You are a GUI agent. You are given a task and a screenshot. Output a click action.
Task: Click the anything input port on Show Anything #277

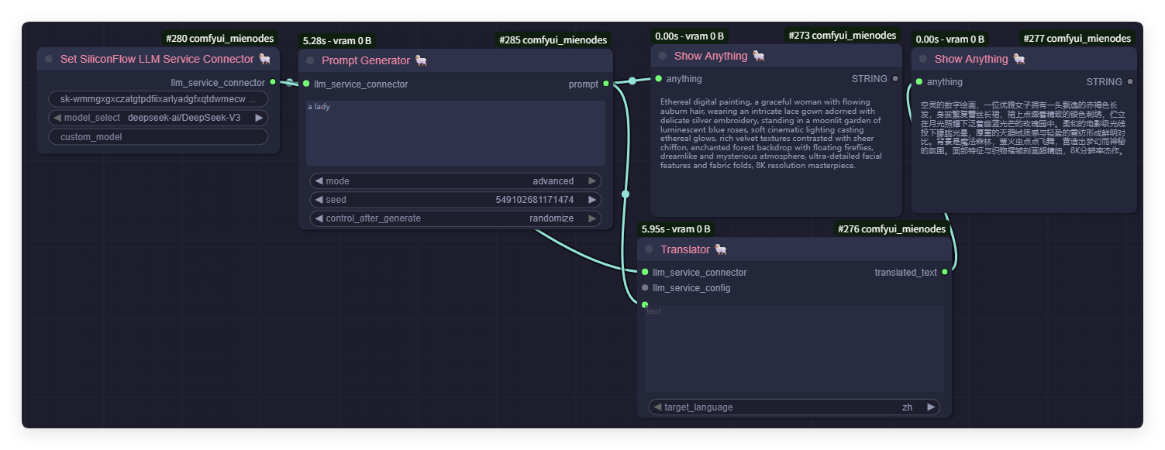point(919,81)
